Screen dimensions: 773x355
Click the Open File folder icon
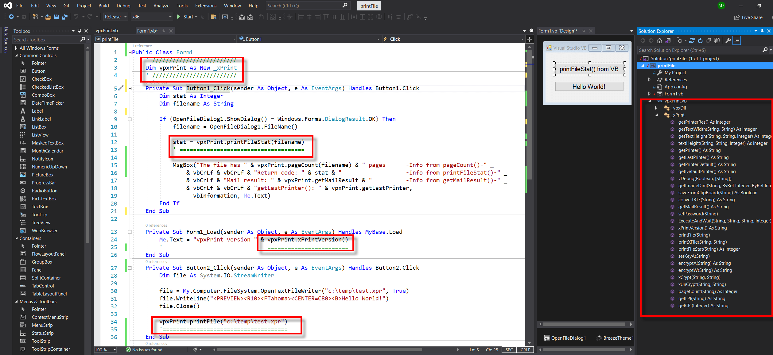tap(48, 17)
